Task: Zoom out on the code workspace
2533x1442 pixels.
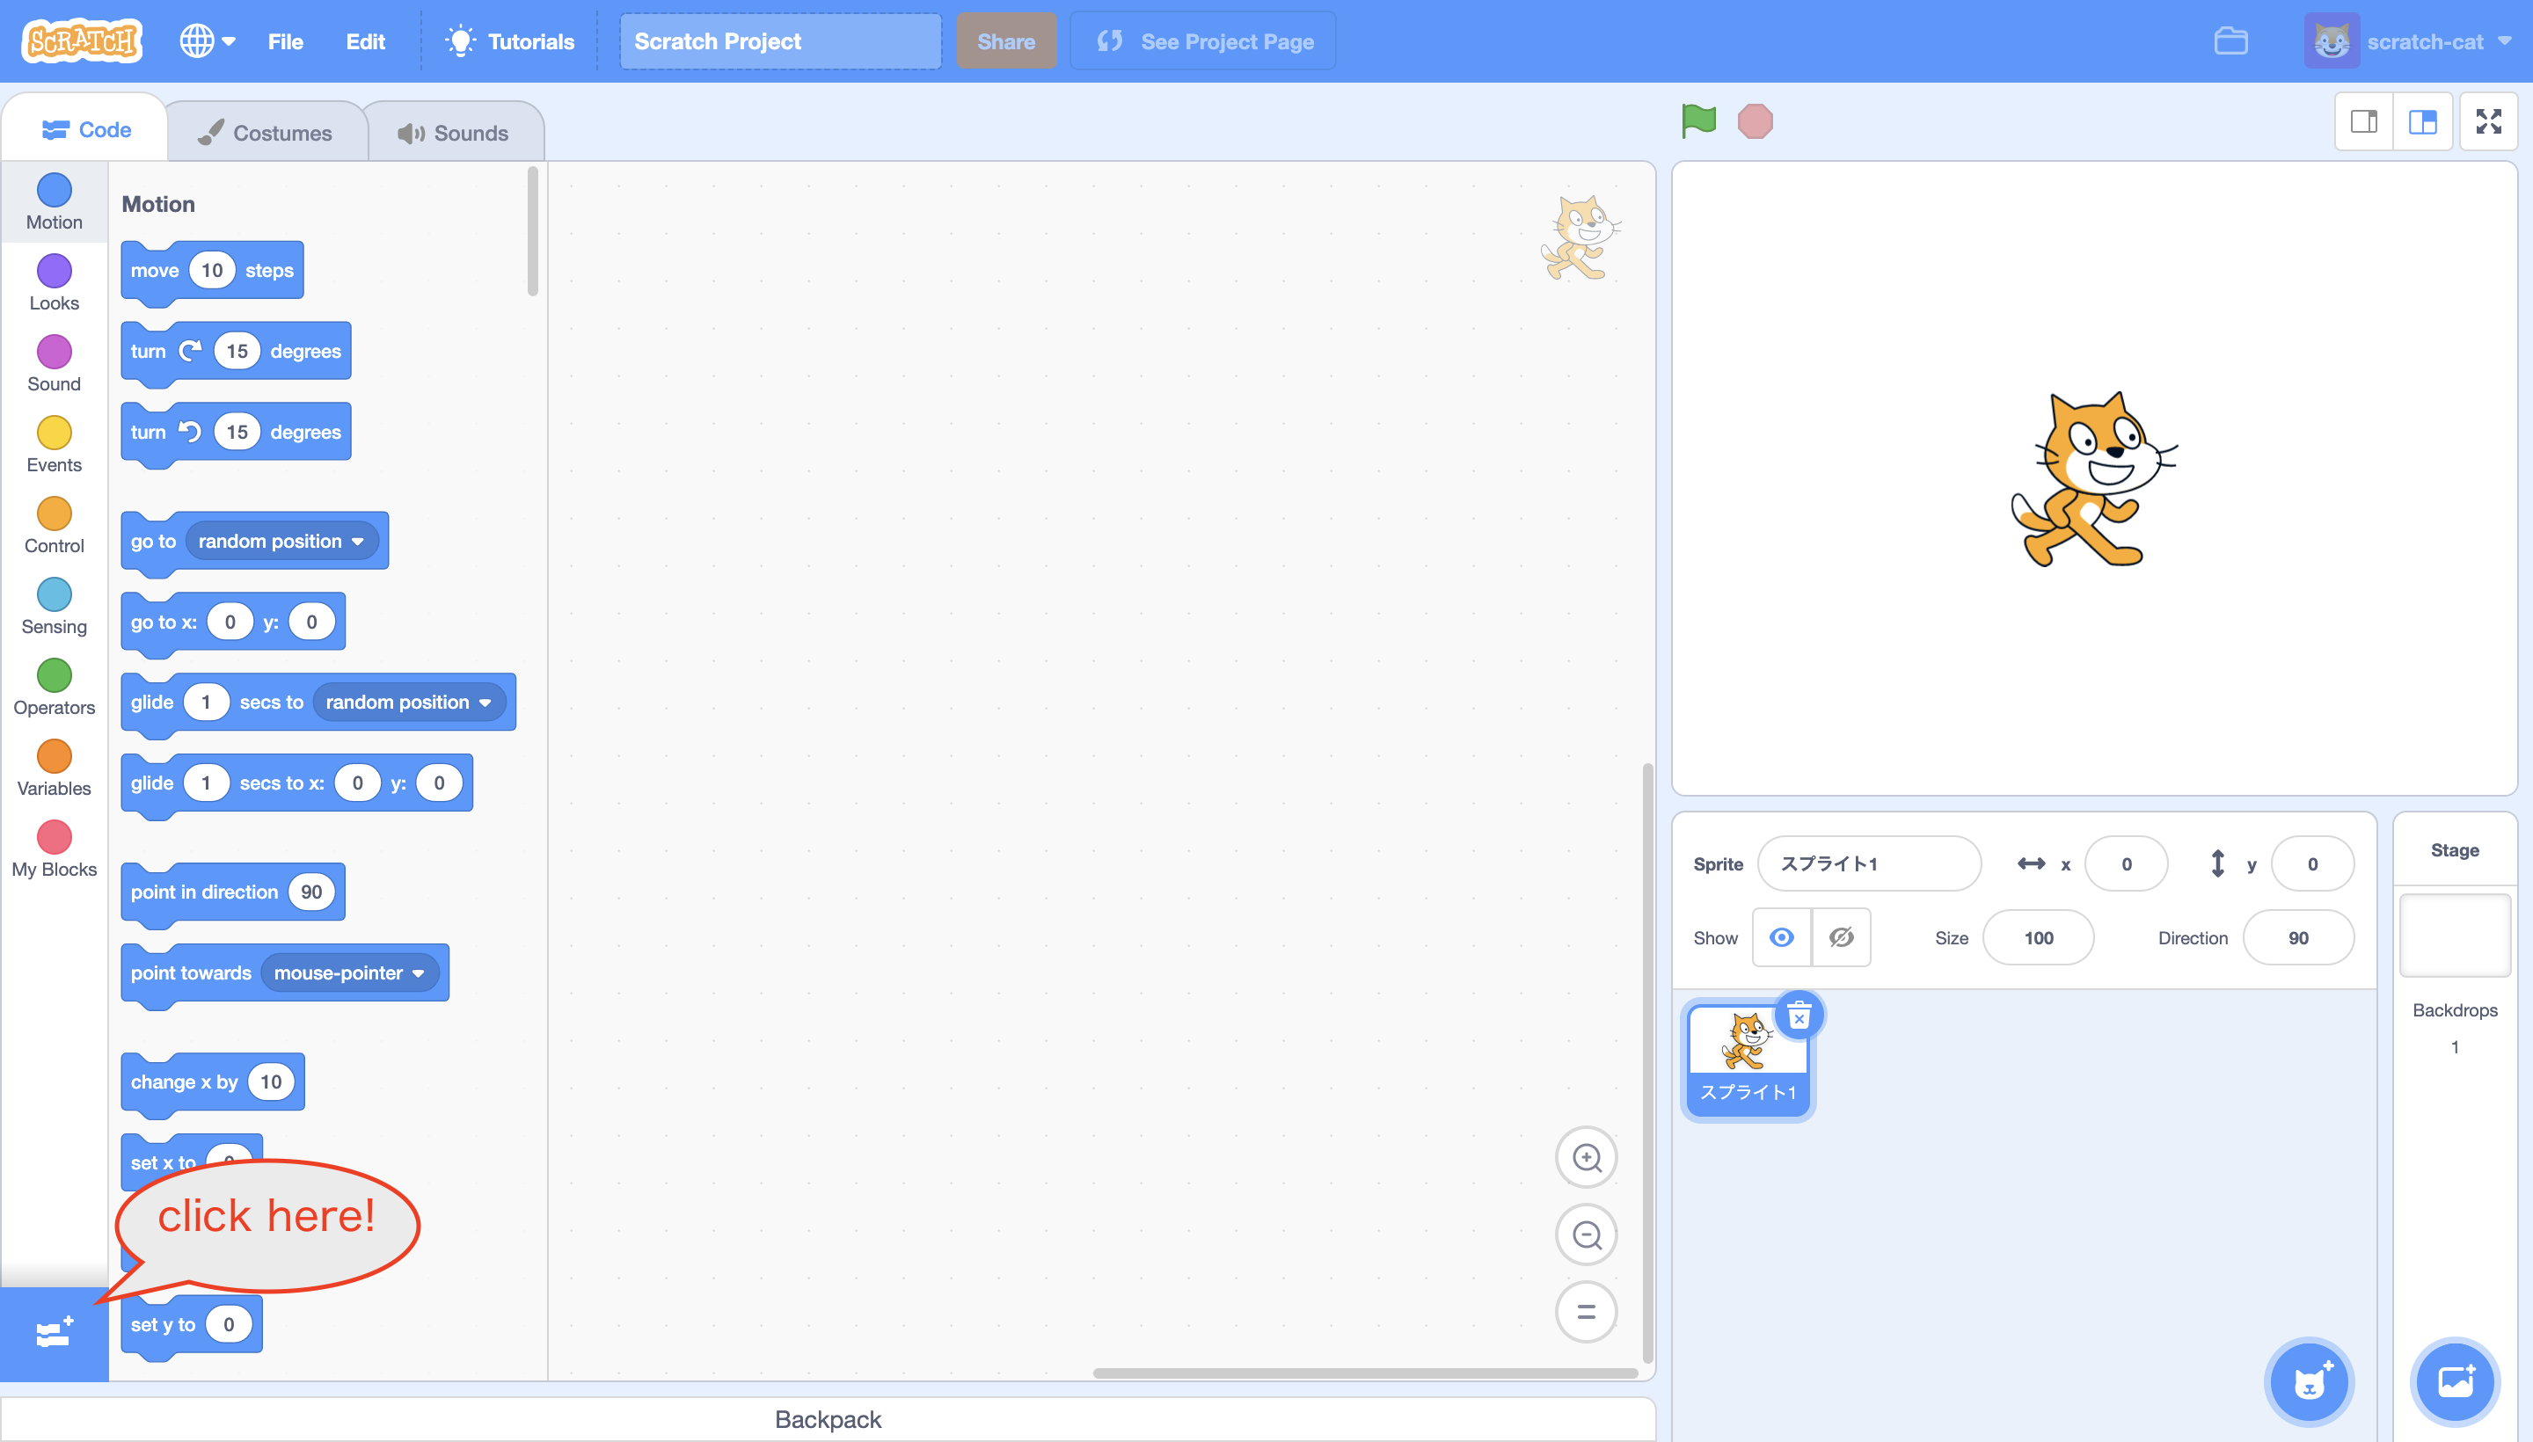Action: coord(1586,1235)
